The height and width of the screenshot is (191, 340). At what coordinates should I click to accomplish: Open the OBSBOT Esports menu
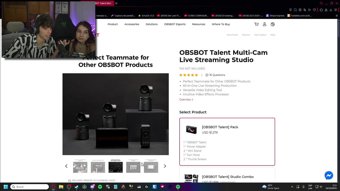175,24
